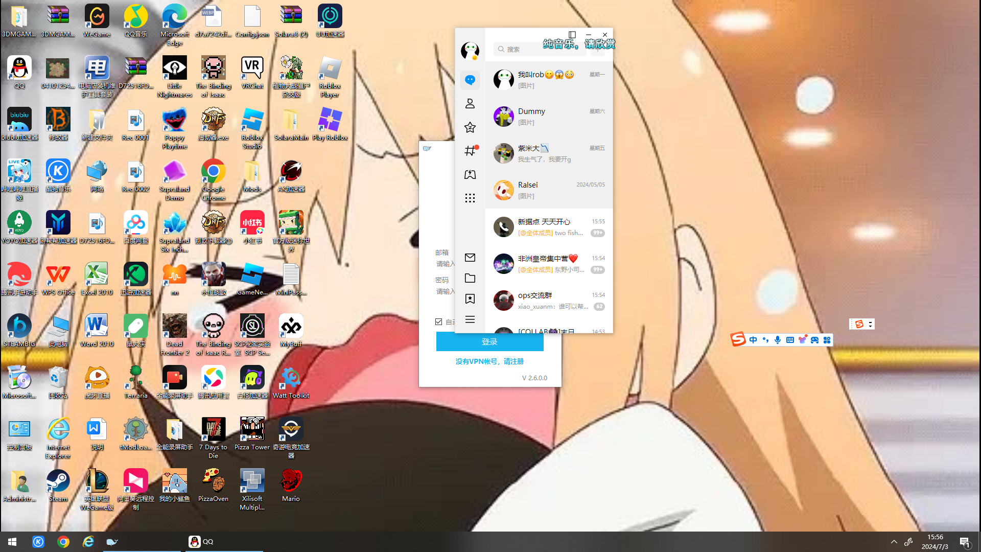Open the Channels hashtag icon in QQ
This screenshot has height=552, width=981.
(470, 151)
